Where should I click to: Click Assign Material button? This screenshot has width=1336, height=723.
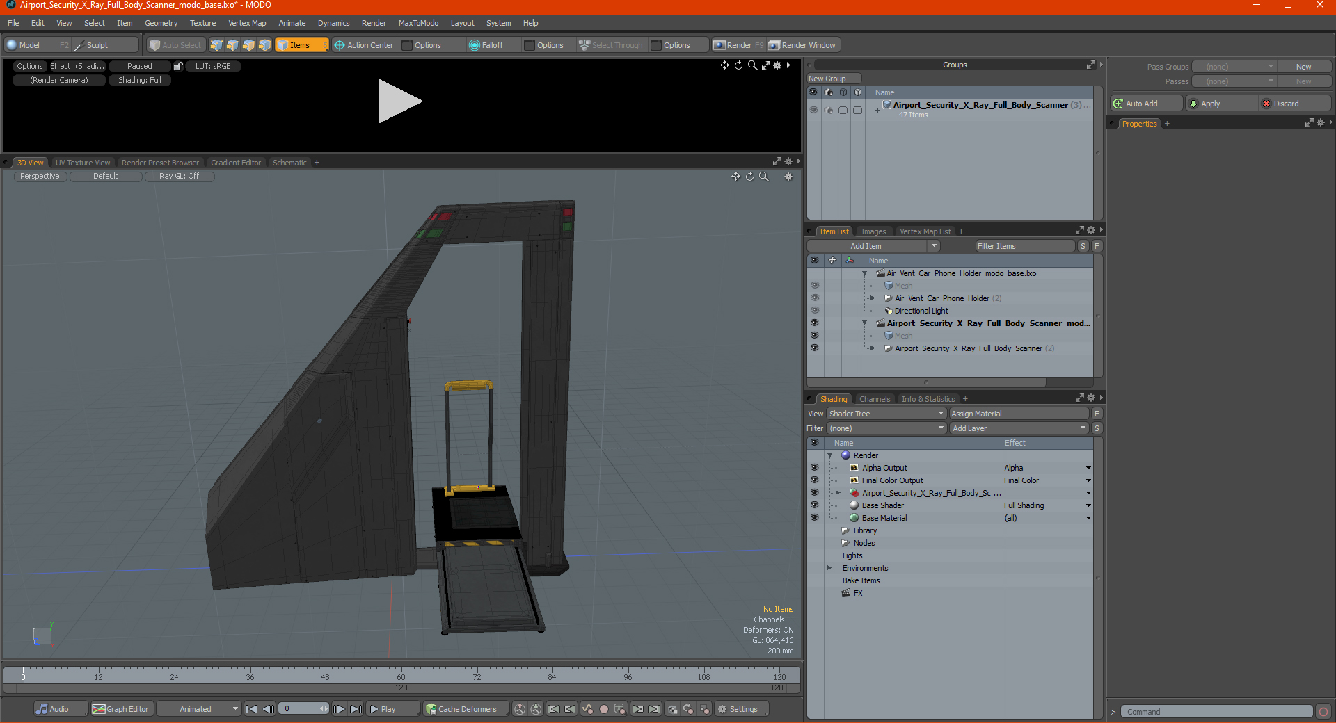click(x=1019, y=414)
